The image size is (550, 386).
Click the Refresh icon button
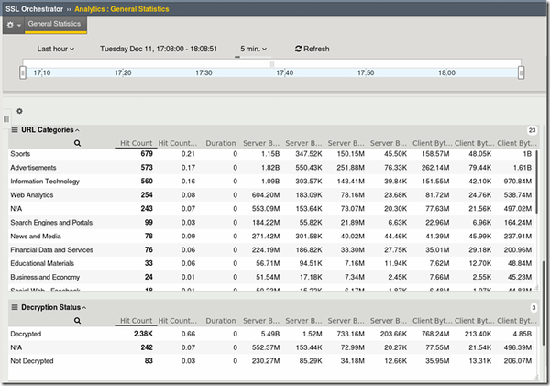[299, 49]
